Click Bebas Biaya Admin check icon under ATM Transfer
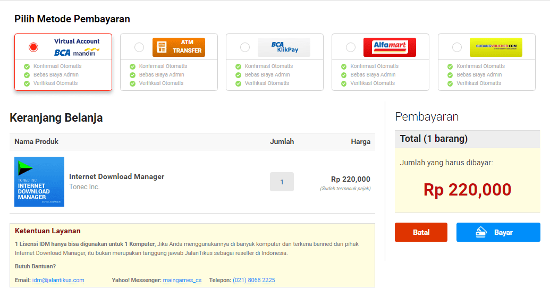 [x=133, y=75]
